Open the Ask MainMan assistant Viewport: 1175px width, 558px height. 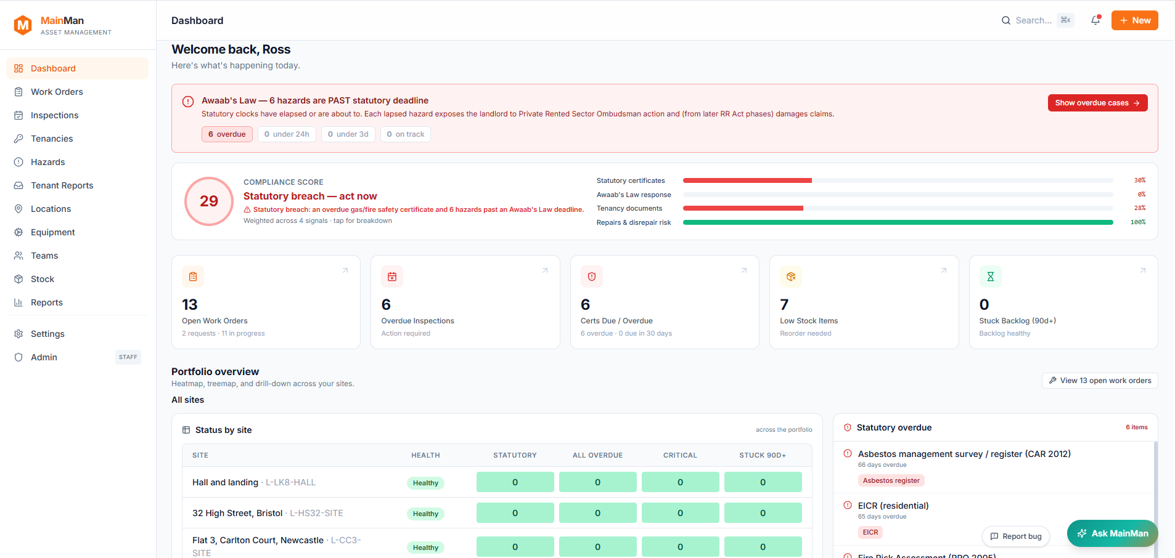[x=1113, y=533]
